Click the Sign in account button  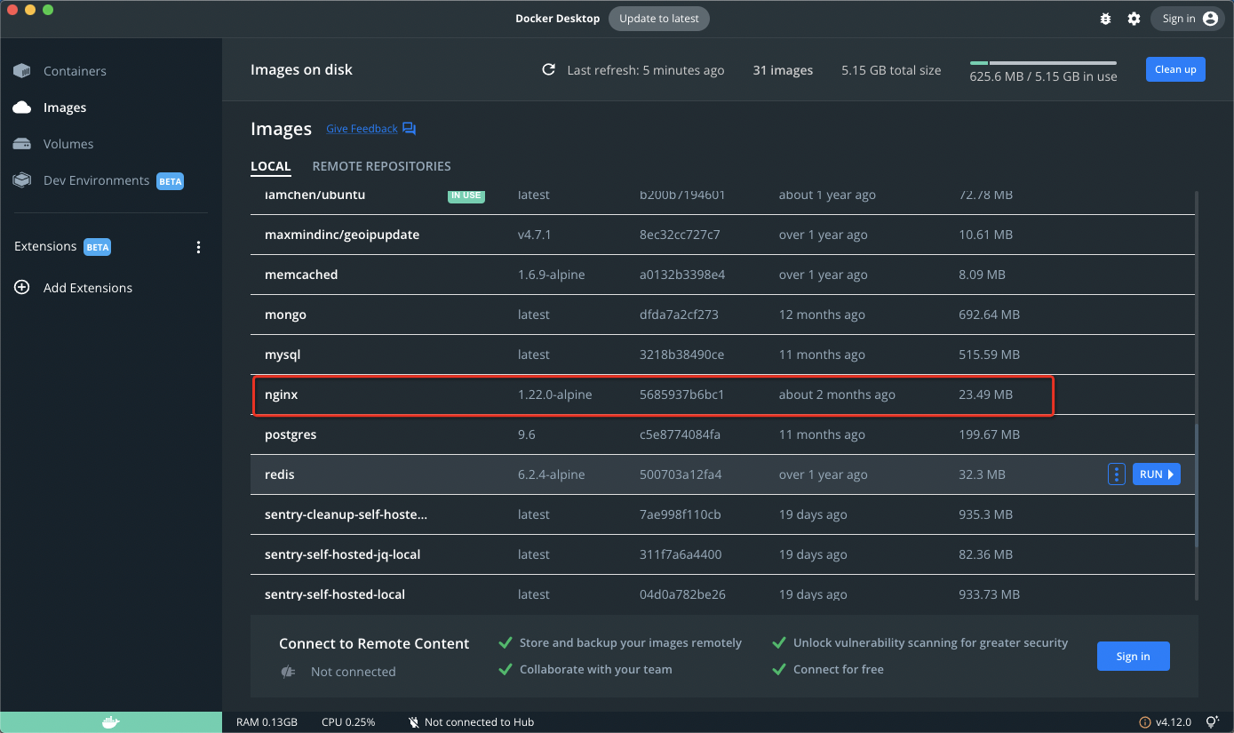(x=1188, y=19)
